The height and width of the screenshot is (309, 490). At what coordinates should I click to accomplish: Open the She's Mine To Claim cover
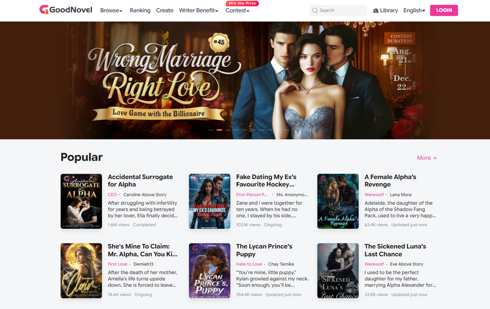[x=81, y=271]
